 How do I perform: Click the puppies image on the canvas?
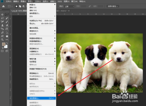click(x=100, y=63)
